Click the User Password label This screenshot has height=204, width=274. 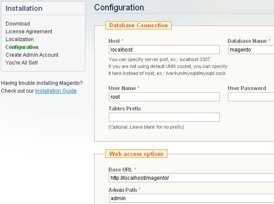click(x=247, y=88)
